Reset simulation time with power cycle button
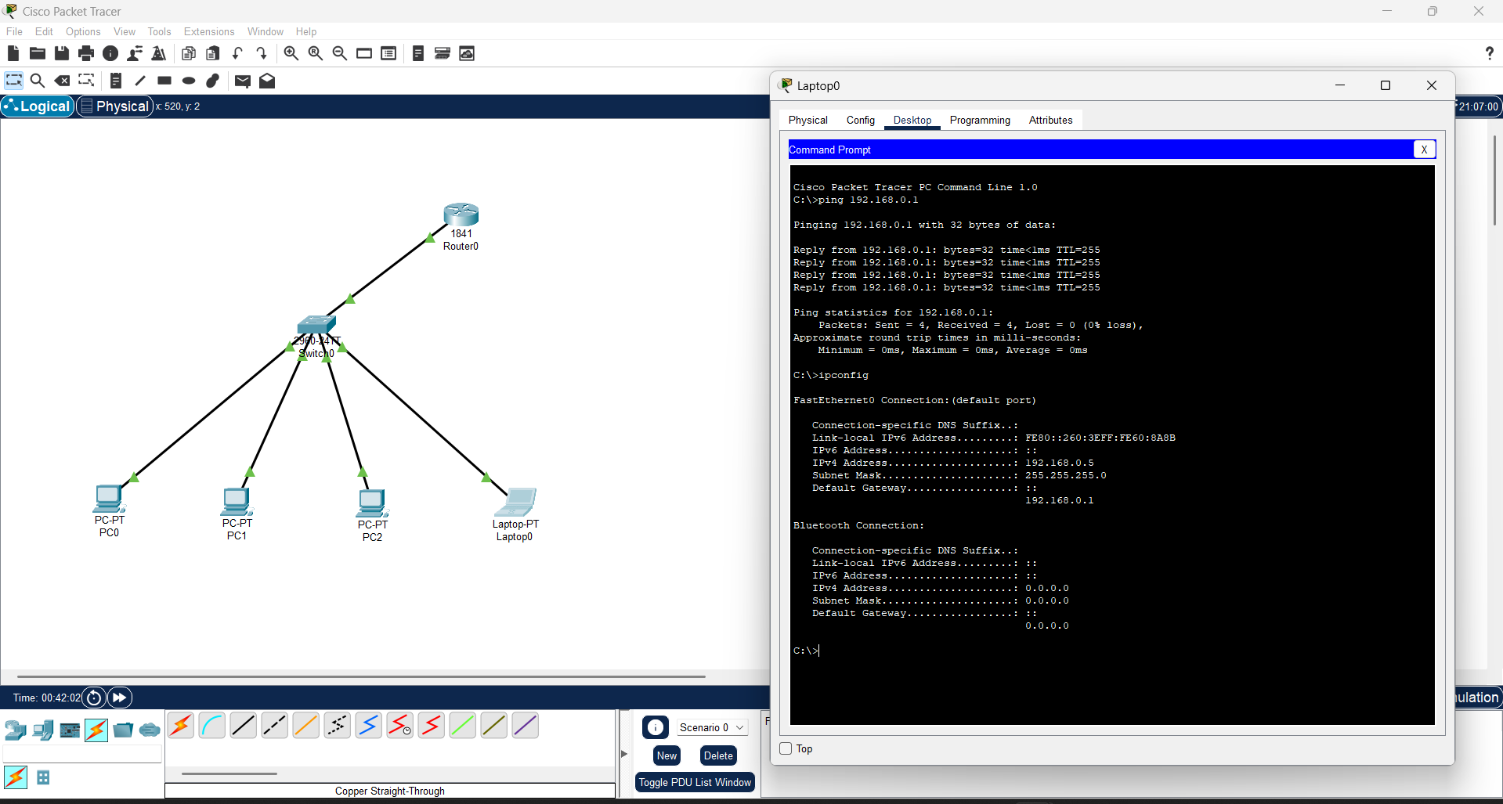 coord(94,698)
